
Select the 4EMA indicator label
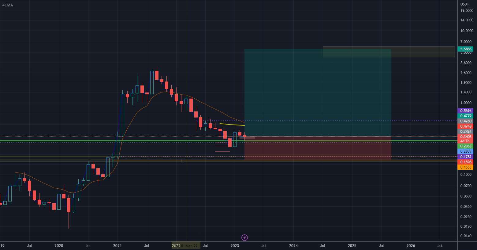click(8, 5)
